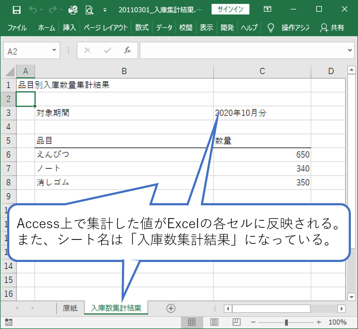Viewport: 358px width, 329px height.
Task: Select column A header
Action: click(26, 71)
